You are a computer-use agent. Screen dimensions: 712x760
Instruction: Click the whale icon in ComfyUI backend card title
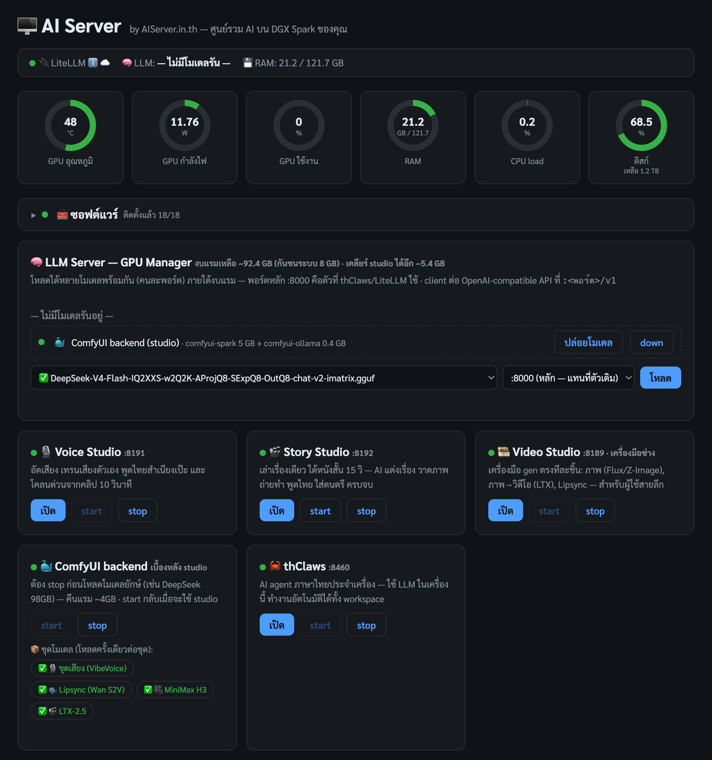tap(46, 566)
